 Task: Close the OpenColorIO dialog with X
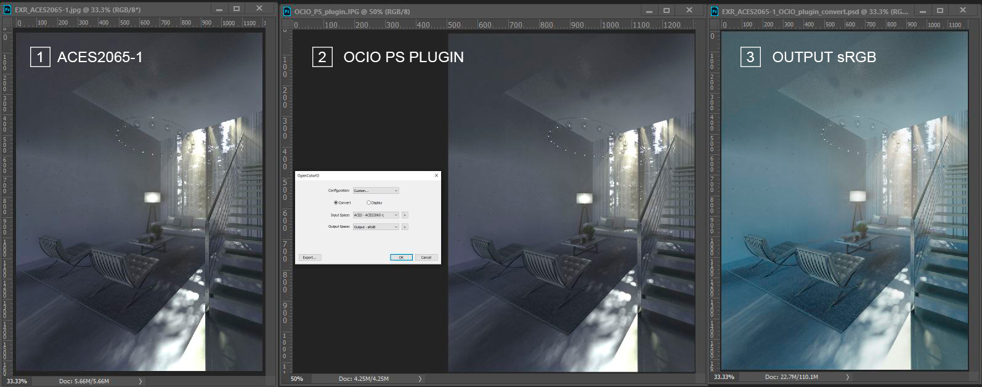tap(436, 175)
